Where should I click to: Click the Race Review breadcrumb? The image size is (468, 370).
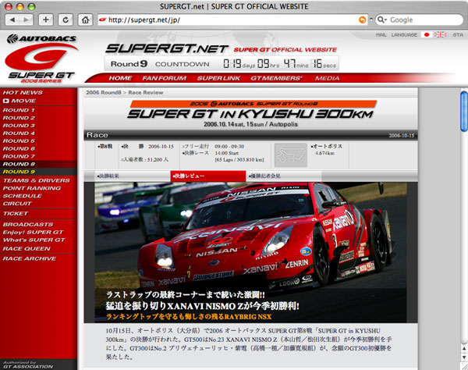tap(146, 93)
